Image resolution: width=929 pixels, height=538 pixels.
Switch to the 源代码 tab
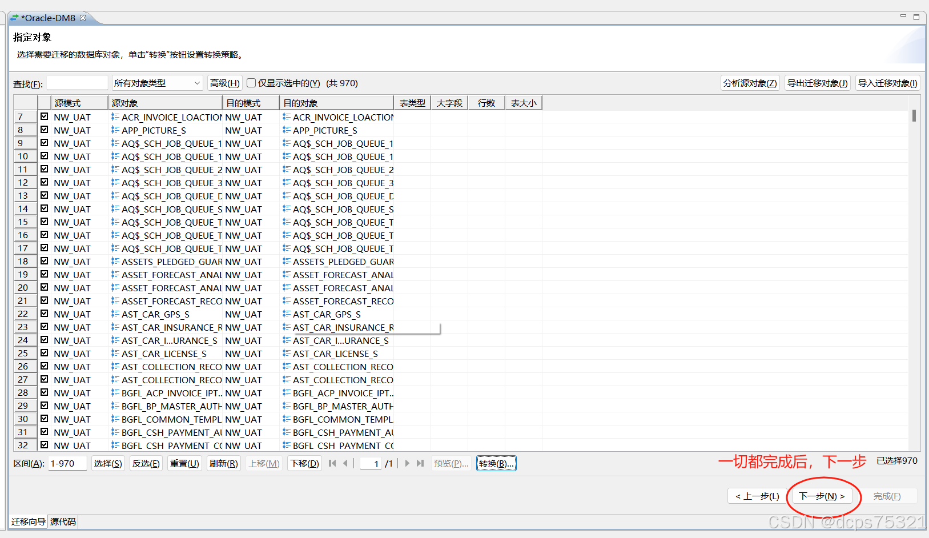pyautogui.click(x=62, y=521)
